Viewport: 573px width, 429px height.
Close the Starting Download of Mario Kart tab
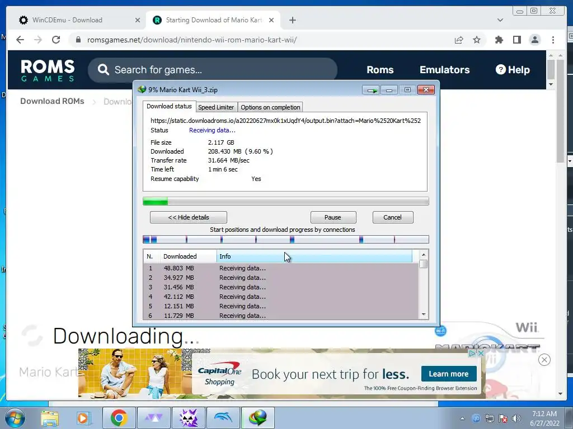click(x=271, y=20)
